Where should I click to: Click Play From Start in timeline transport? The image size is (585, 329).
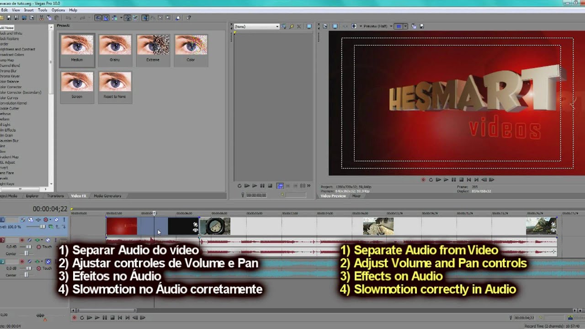(90, 318)
